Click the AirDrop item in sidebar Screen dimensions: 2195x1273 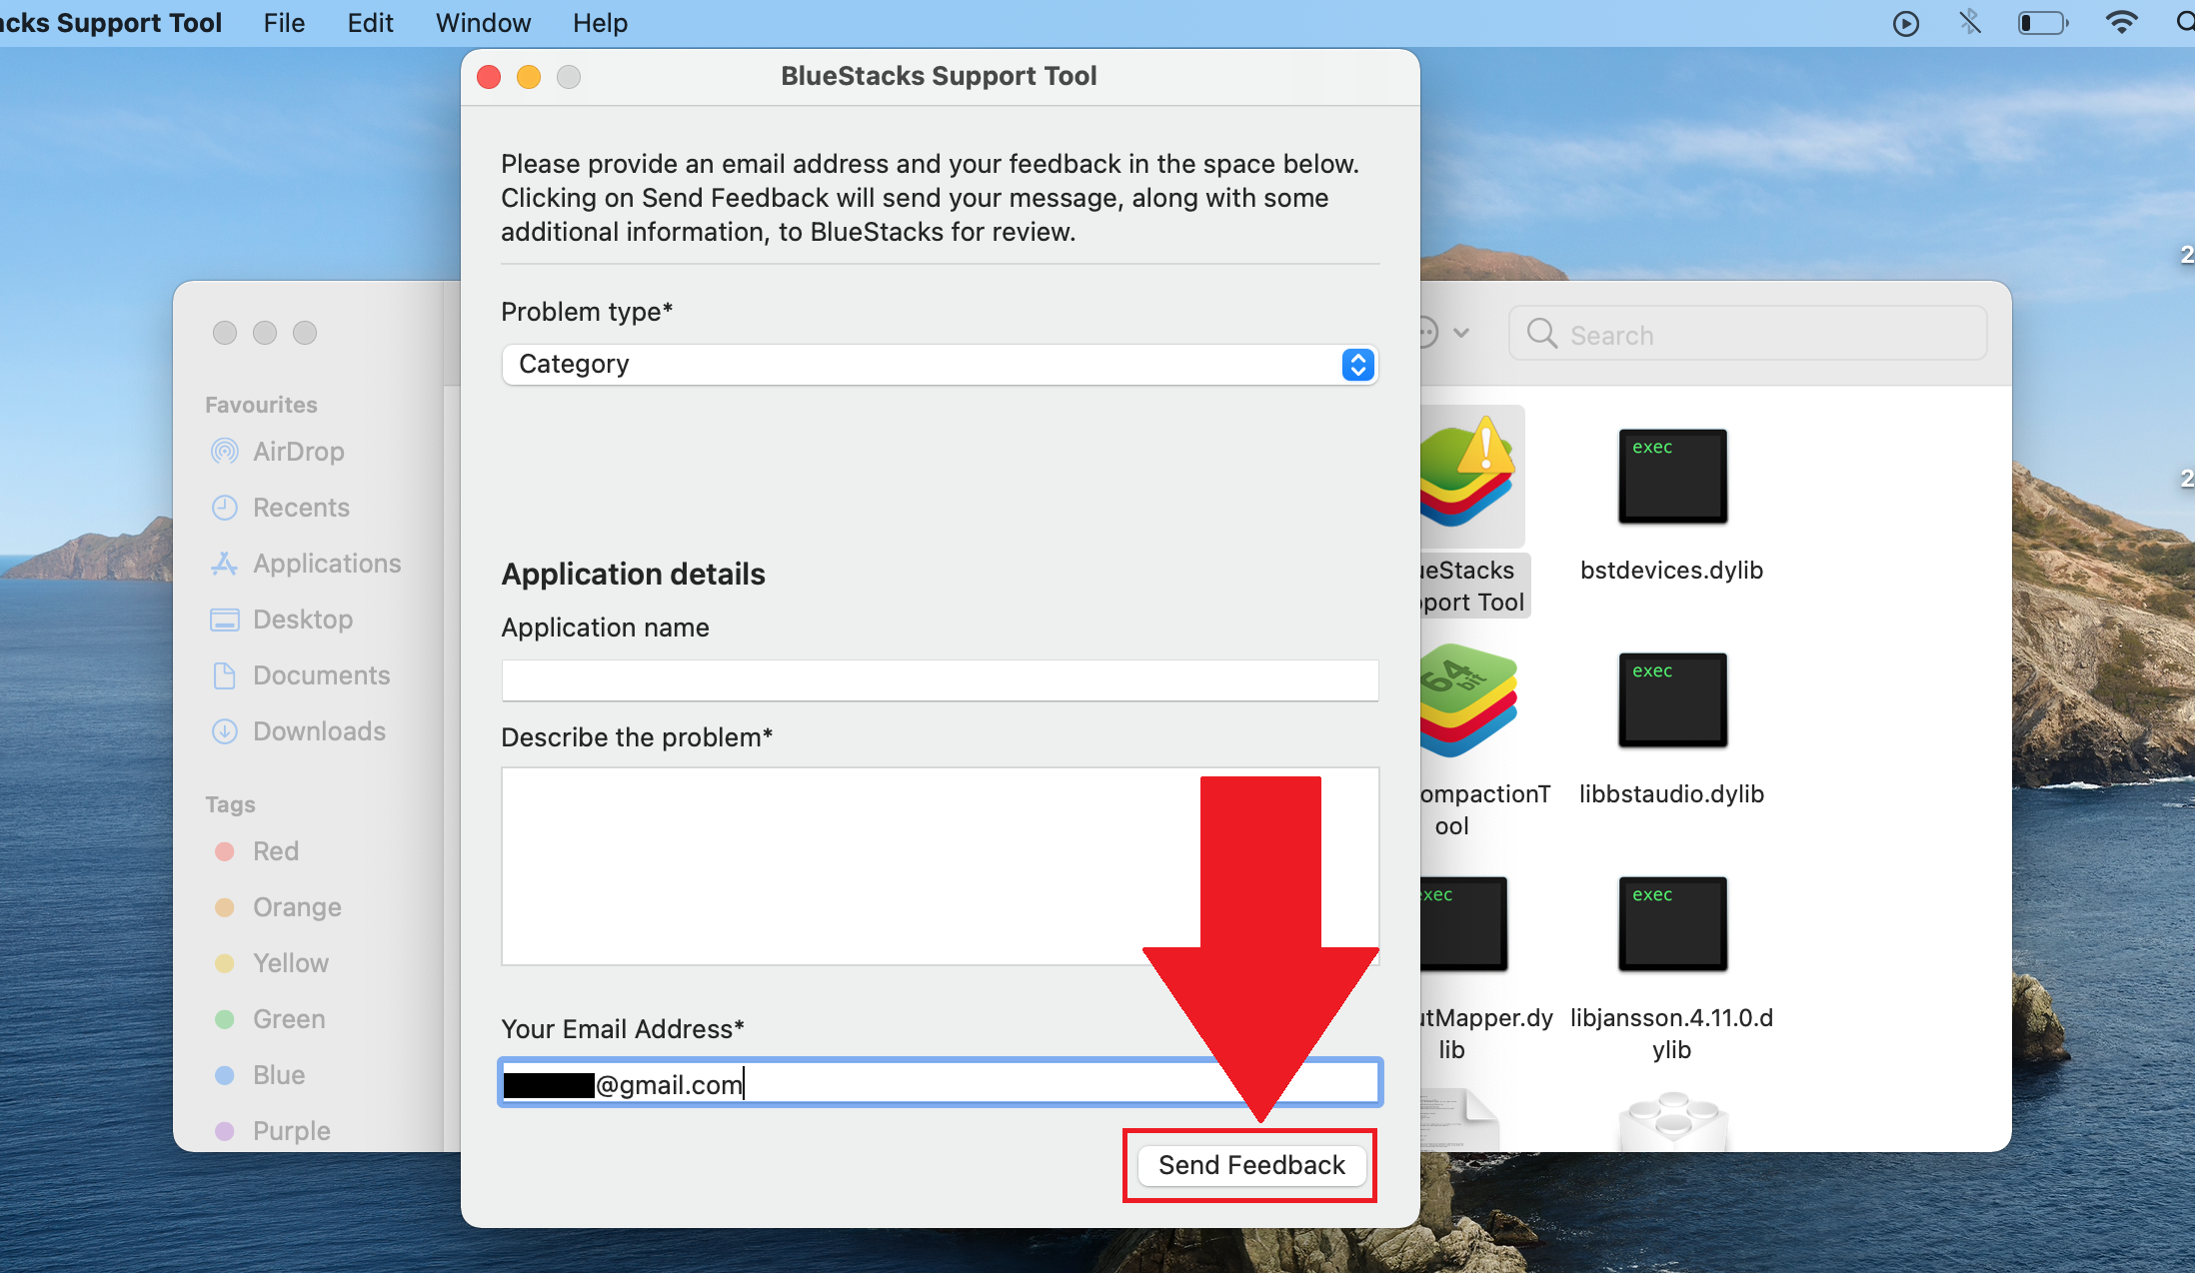tap(300, 450)
